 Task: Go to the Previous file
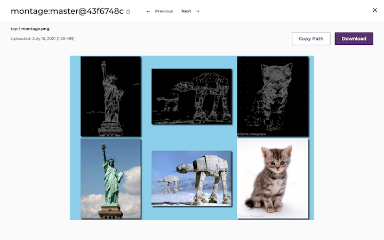coord(164,11)
